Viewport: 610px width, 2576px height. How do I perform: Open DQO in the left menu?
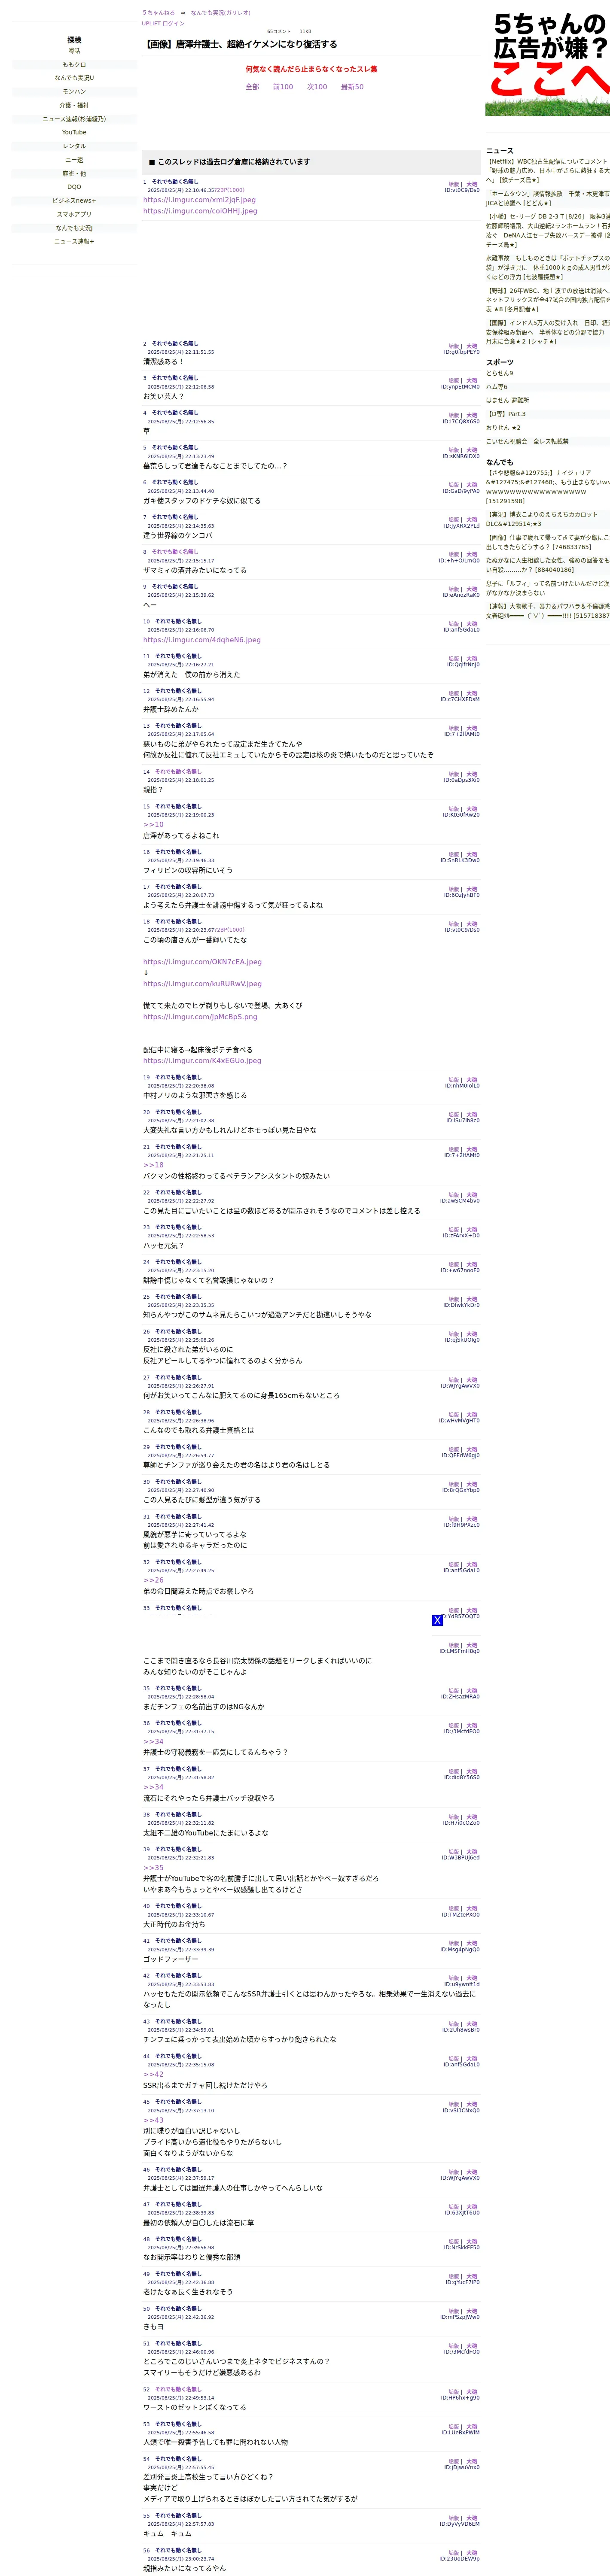[x=74, y=187]
